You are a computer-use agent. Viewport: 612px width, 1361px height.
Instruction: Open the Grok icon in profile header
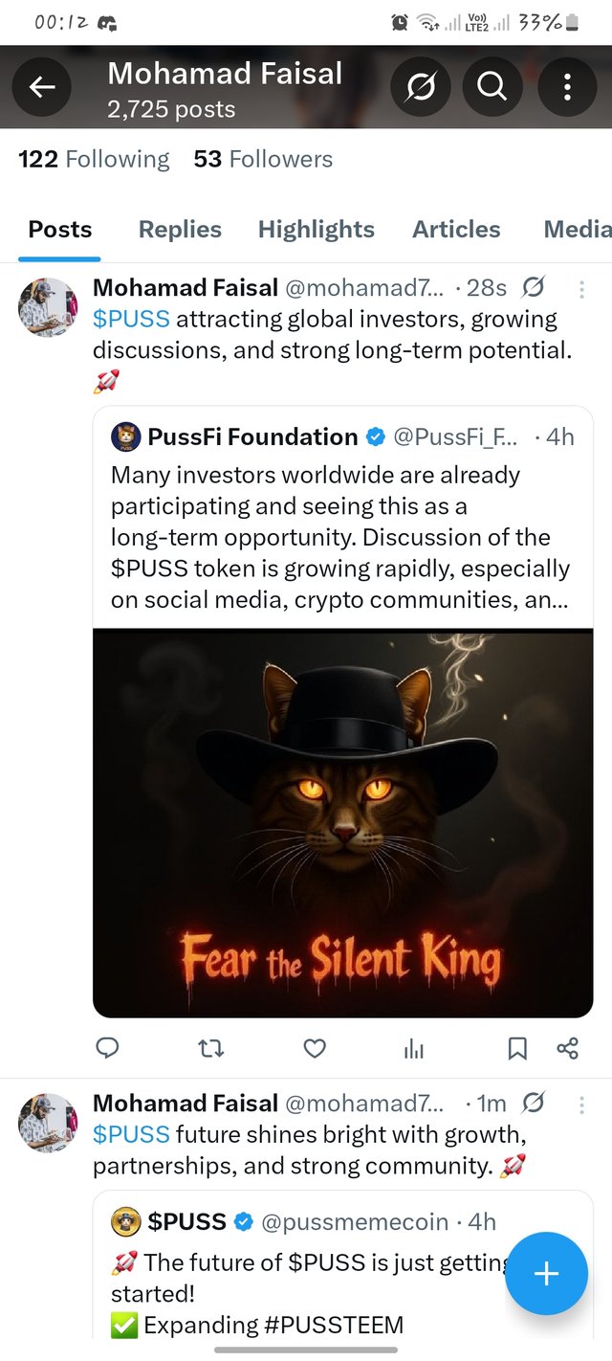click(x=421, y=88)
